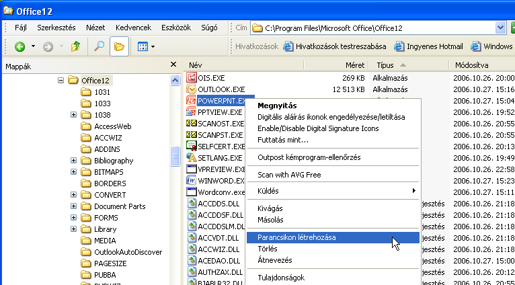Choose Outpost kémprogram-ellenőrzés option
The image size is (515, 285).
tap(333, 157)
